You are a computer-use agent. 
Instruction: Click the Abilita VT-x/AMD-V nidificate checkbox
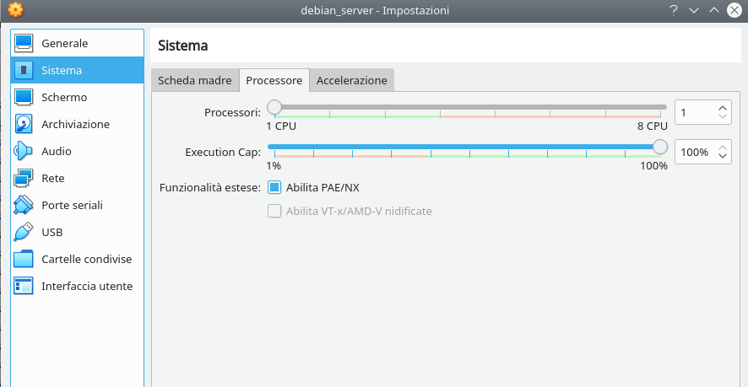click(274, 211)
